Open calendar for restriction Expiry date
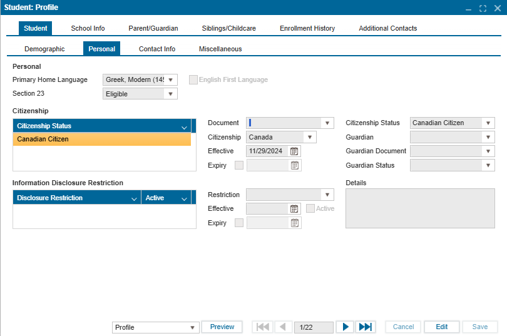The width and height of the screenshot is (507, 336). click(295, 223)
